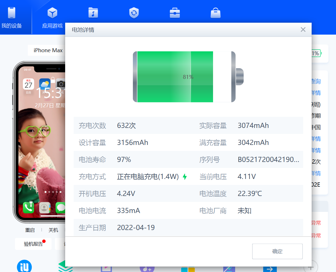The image size is (336, 272).
Task: Click 关机 to shut down the device
Action: point(53,230)
